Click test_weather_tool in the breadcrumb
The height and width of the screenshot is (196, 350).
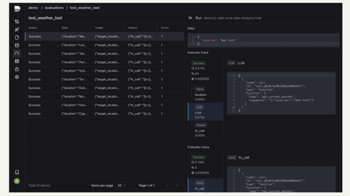point(85,8)
